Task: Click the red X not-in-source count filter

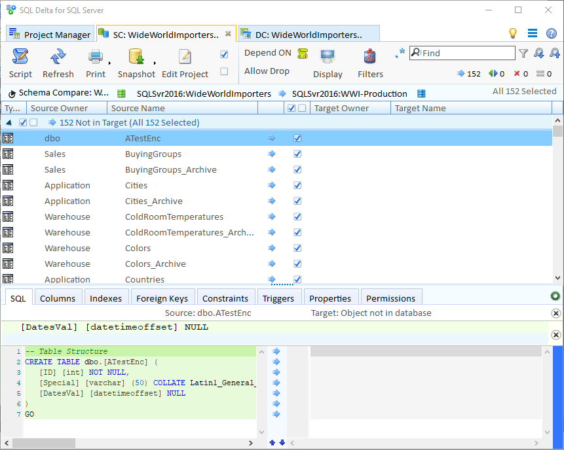Action: tap(521, 74)
